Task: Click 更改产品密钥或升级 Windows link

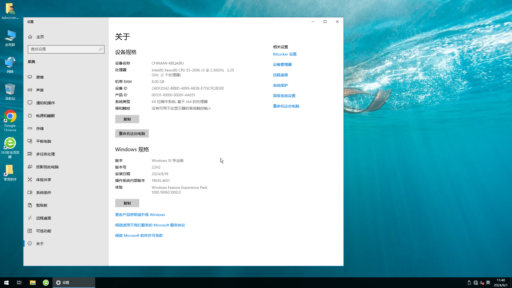Action: coord(140,215)
